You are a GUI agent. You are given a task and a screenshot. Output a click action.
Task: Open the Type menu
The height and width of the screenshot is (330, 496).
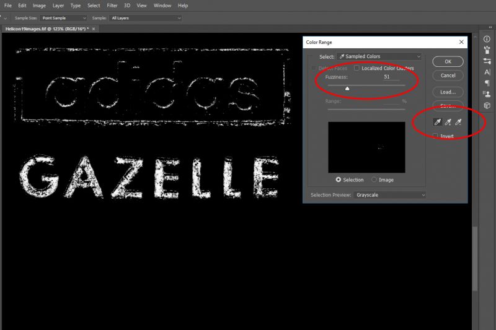[x=75, y=6]
